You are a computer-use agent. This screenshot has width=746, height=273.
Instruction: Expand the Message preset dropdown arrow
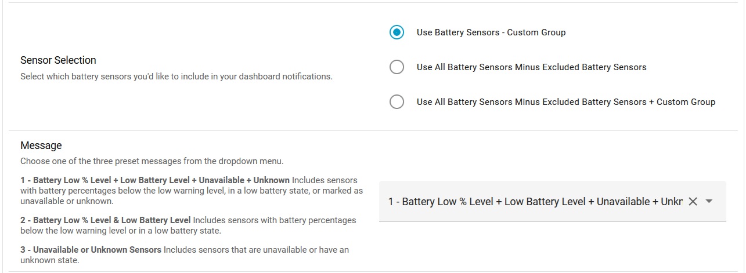pos(709,202)
